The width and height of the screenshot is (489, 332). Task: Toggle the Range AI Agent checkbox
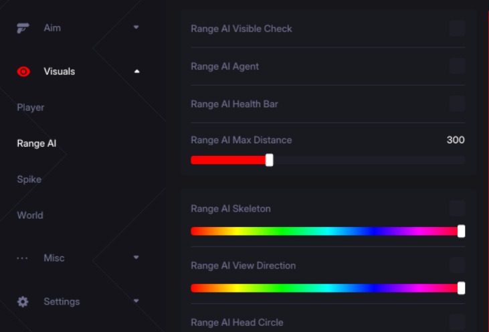point(457,66)
